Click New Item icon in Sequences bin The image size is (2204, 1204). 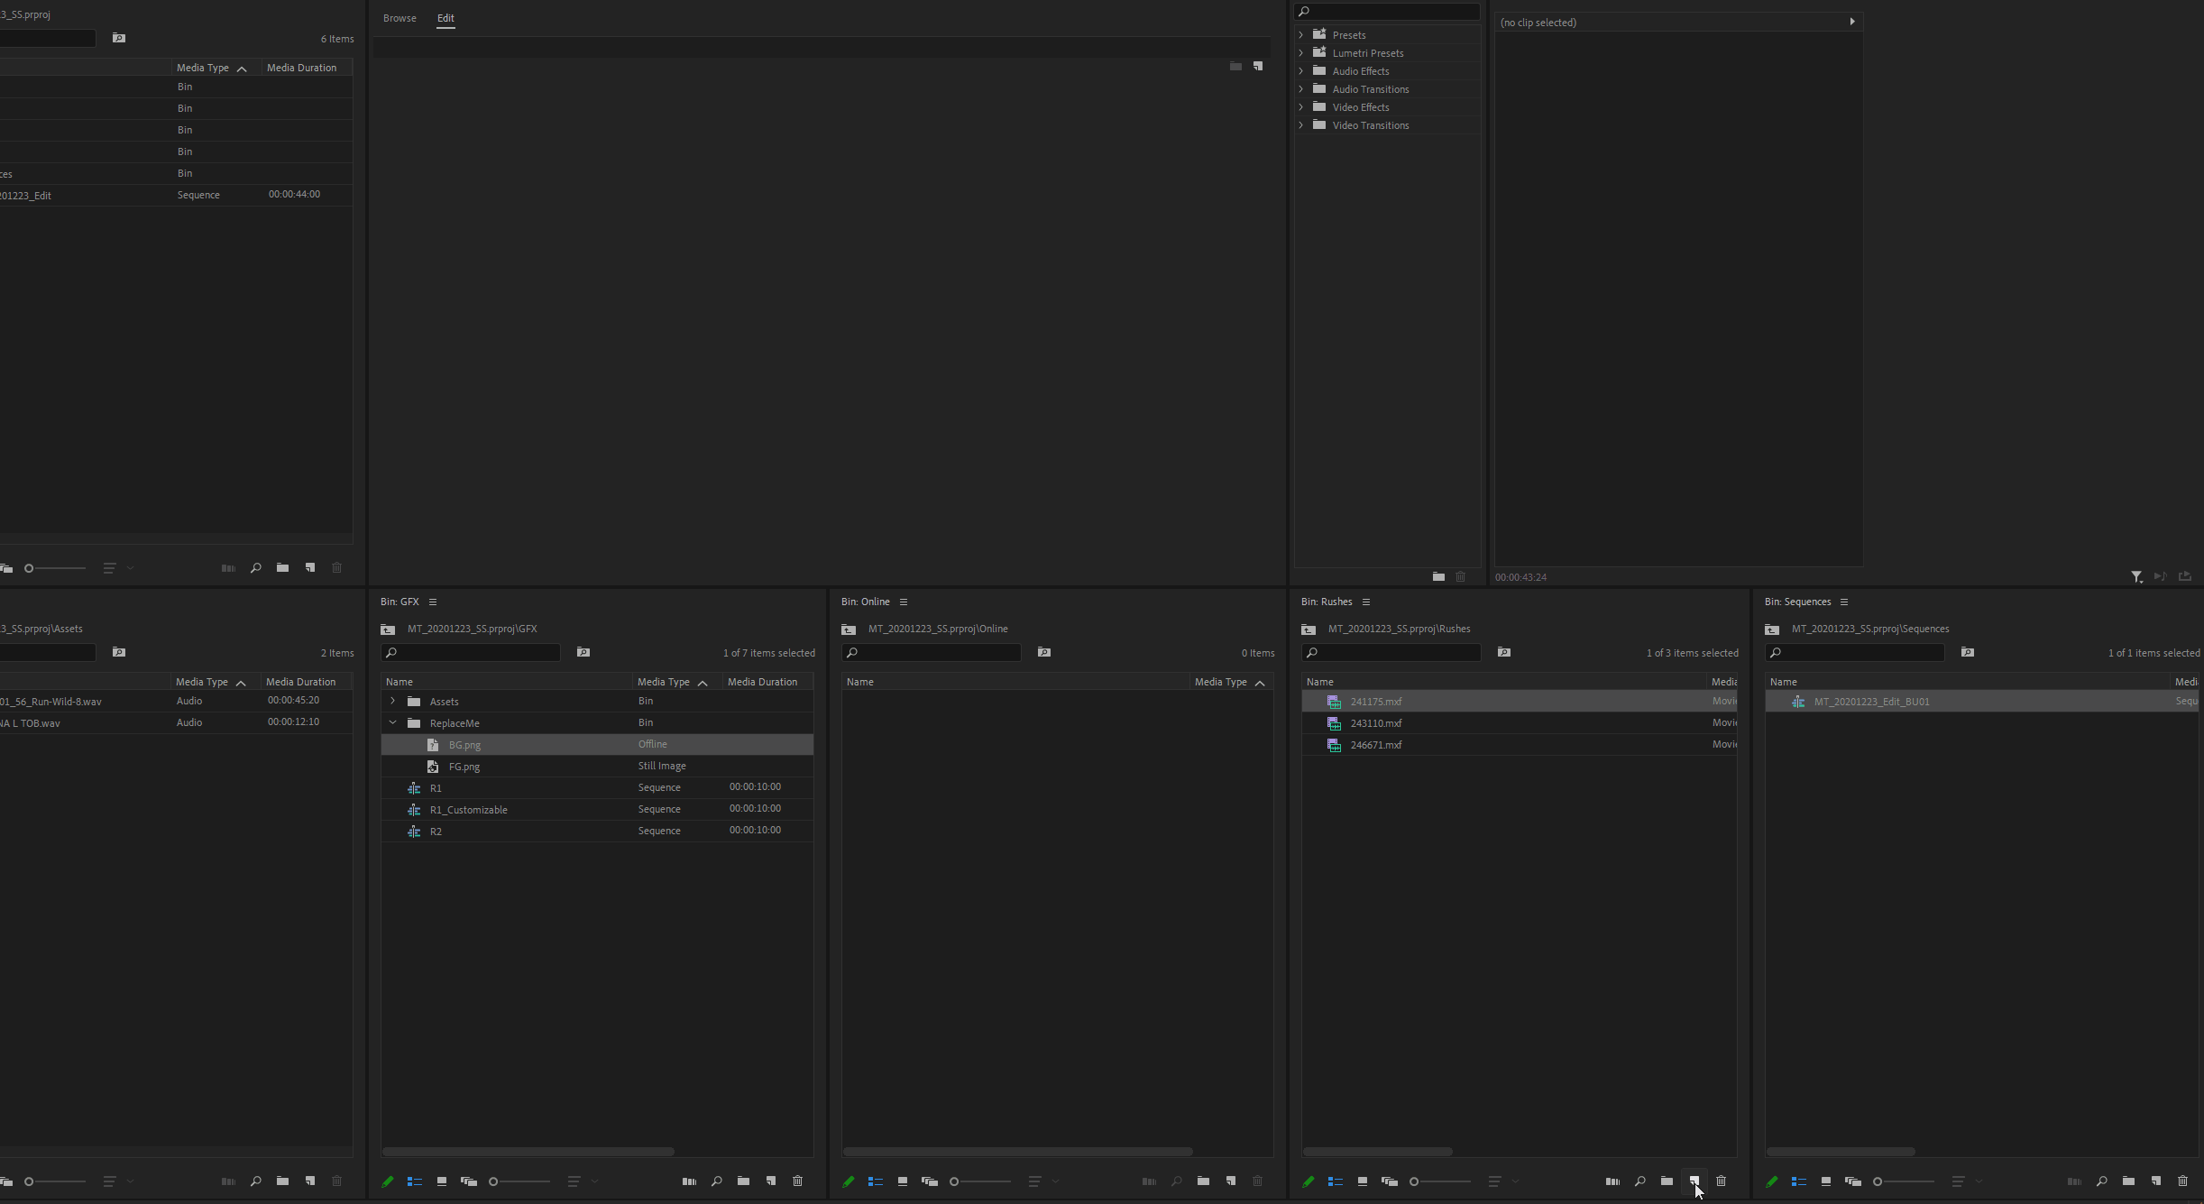click(2155, 1181)
